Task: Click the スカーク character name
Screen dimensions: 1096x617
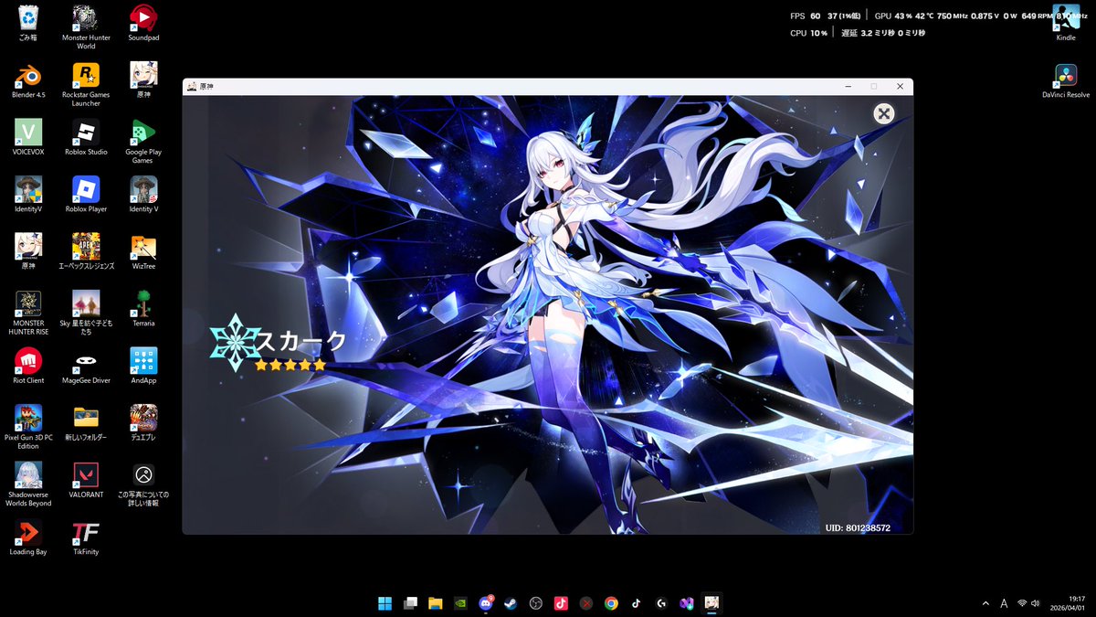Action: [301, 342]
